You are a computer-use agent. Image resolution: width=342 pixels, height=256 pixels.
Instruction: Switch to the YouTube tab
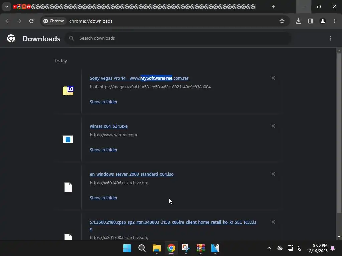point(15,7)
